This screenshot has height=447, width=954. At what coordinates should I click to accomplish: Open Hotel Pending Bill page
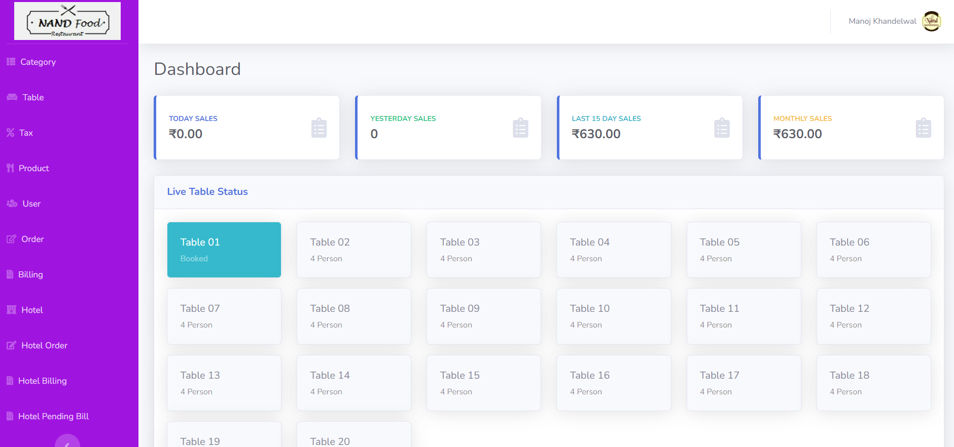tap(53, 416)
